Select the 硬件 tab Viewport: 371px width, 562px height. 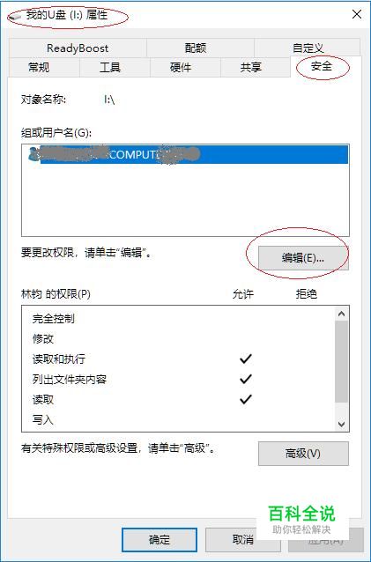tap(181, 67)
